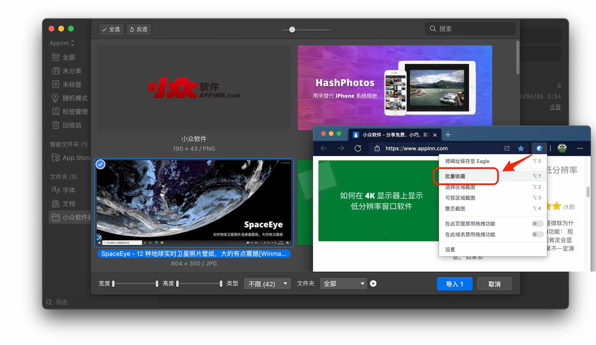Image resolution: width=596 pixels, height=345 pixels.
Task: Open the 类型 dropdown showing 不限 (42)
Action: [x=267, y=283]
